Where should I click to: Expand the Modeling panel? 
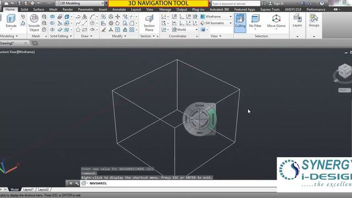9,36
